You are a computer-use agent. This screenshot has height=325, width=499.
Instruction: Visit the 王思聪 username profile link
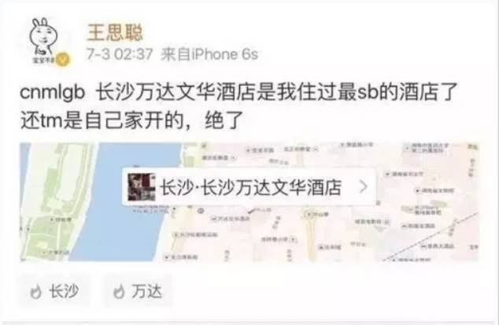point(115,32)
